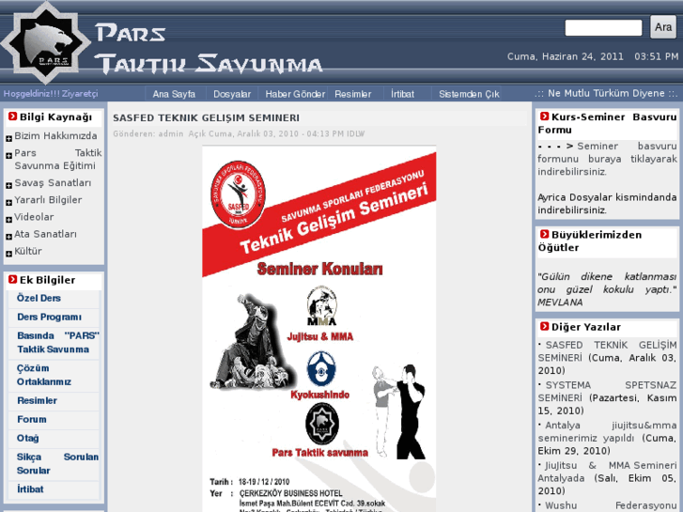This screenshot has width=683, height=512.
Task: Open Bizim Hakkımızda tree entry
Action: pos(55,136)
